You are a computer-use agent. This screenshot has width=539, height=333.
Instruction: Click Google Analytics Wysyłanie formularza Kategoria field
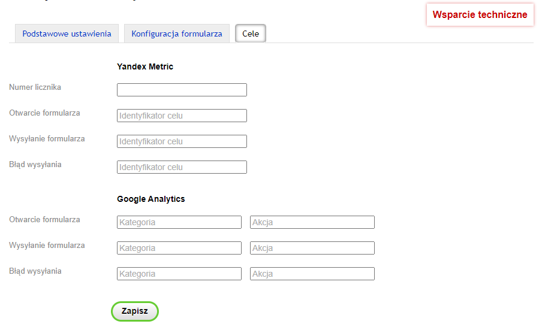coord(179,248)
